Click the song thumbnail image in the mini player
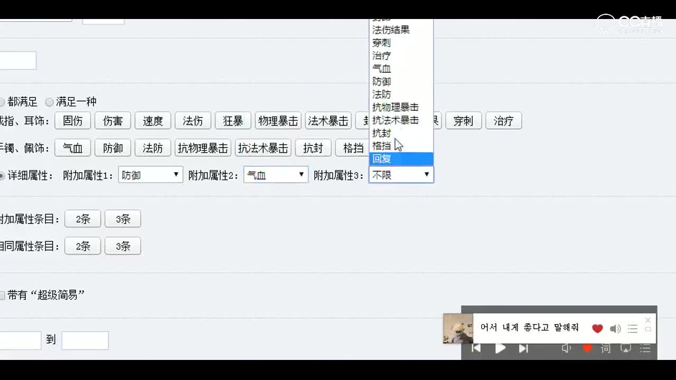This screenshot has height=380, width=676. [x=457, y=328]
